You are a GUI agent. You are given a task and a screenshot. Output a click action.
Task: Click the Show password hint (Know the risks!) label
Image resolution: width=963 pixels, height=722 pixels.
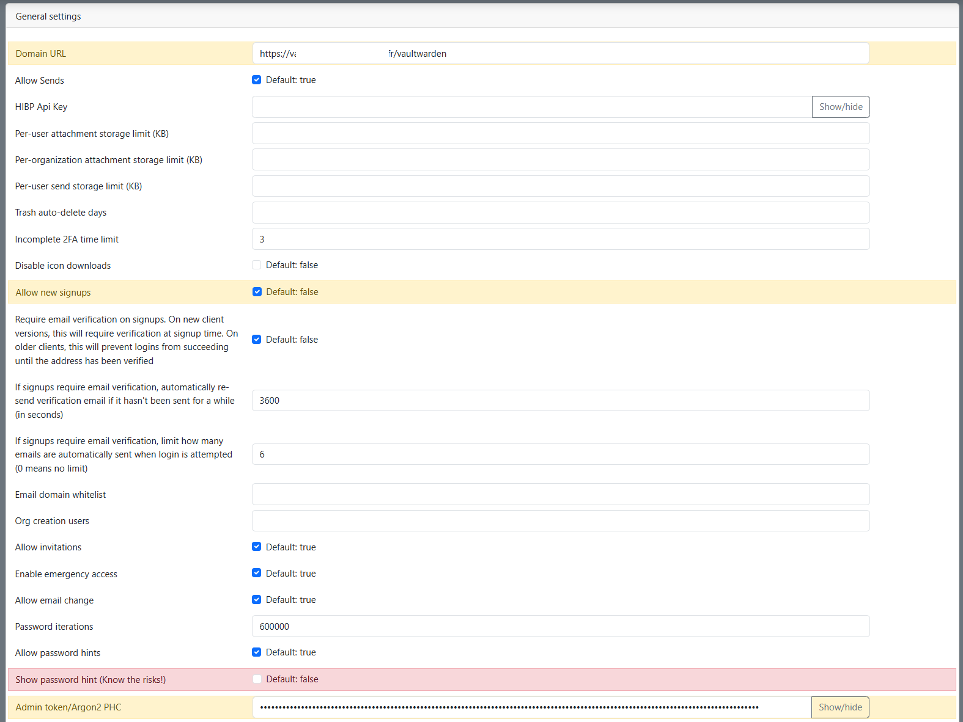pos(90,680)
